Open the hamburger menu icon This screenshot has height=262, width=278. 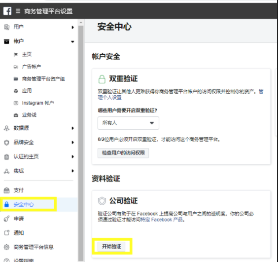coord(18,11)
